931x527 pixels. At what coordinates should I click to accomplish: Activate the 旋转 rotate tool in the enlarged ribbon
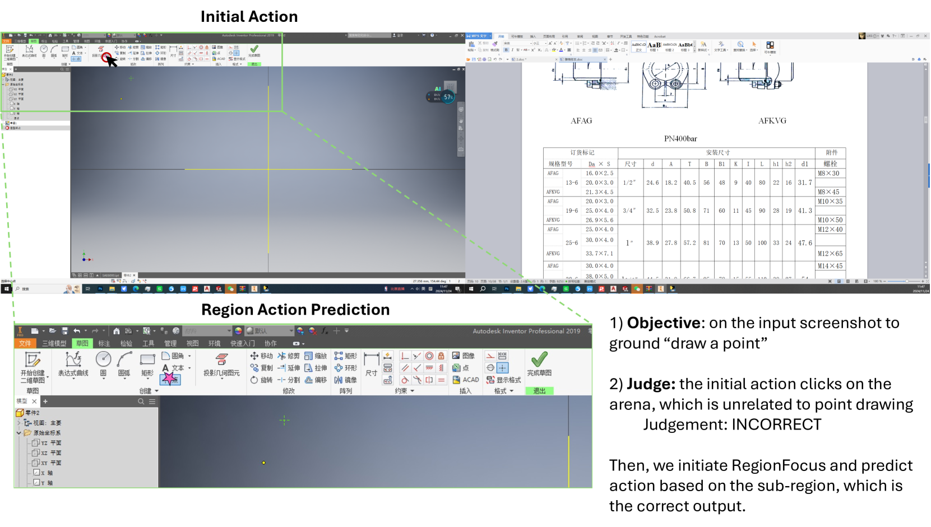pos(262,380)
